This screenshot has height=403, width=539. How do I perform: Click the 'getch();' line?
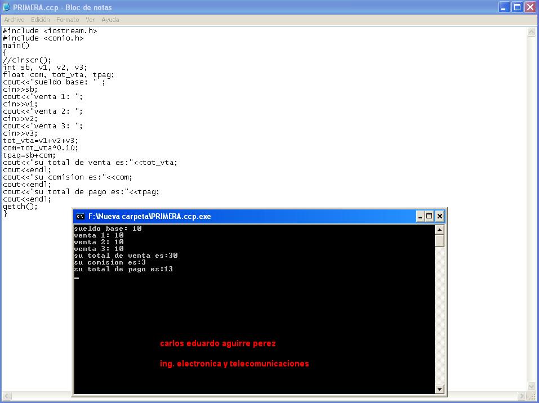20,206
